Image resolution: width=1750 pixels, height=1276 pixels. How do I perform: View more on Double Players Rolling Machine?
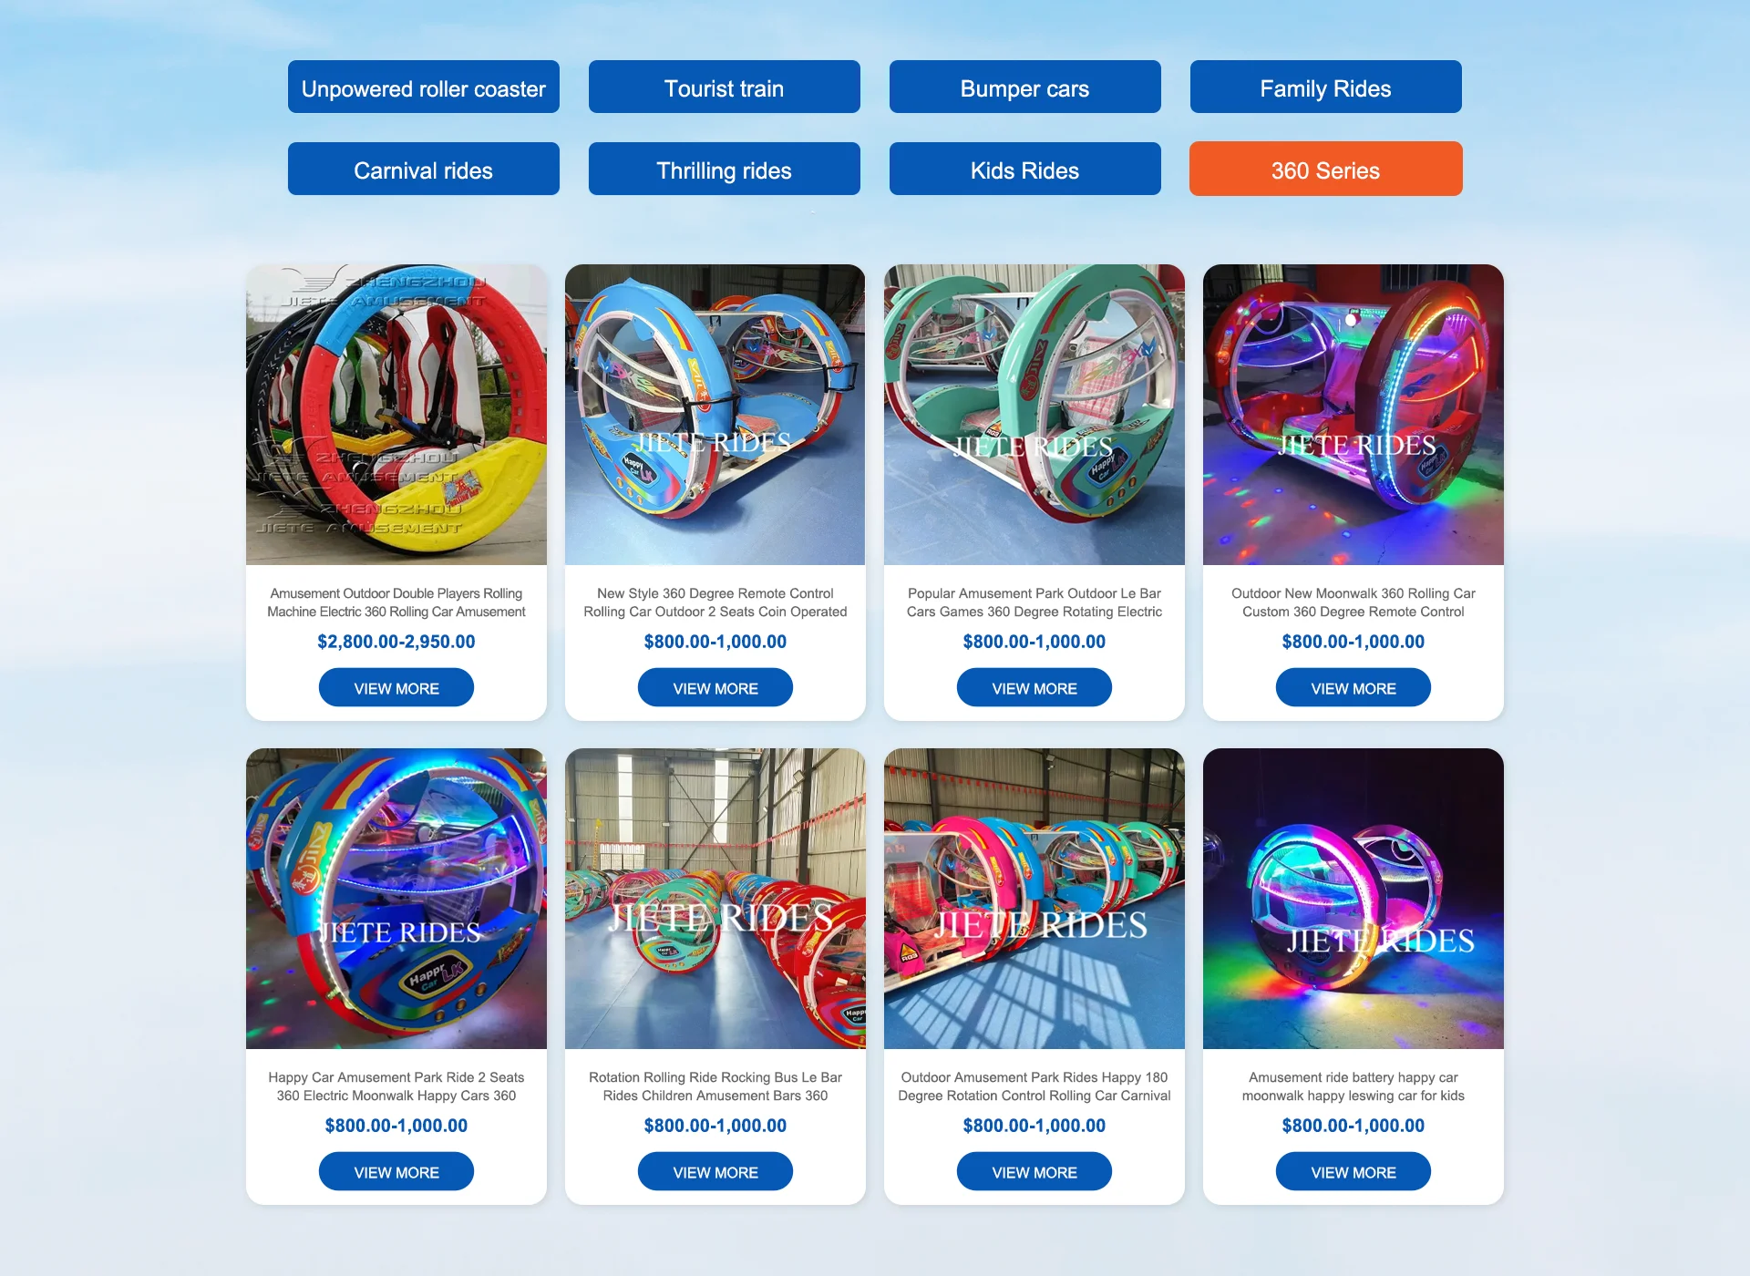[x=396, y=688]
